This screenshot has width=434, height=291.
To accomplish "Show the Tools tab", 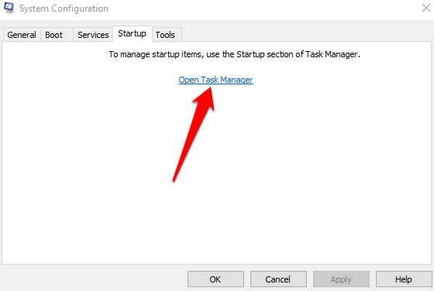I will coord(167,35).
